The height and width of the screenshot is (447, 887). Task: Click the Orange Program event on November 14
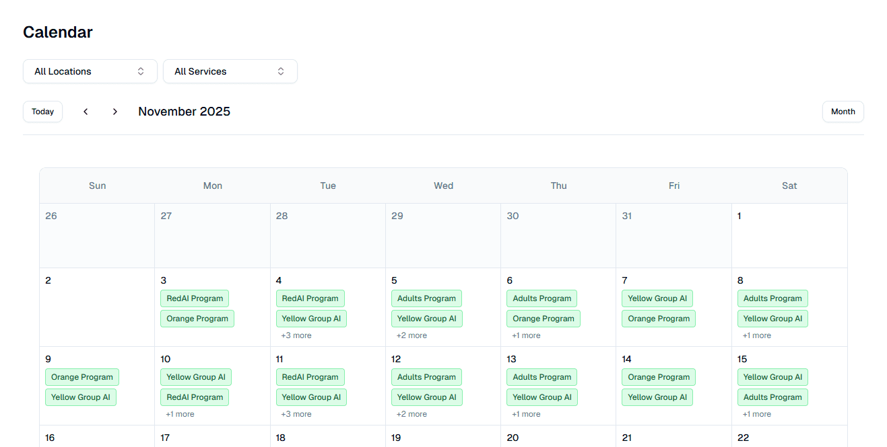pyautogui.click(x=658, y=376)
